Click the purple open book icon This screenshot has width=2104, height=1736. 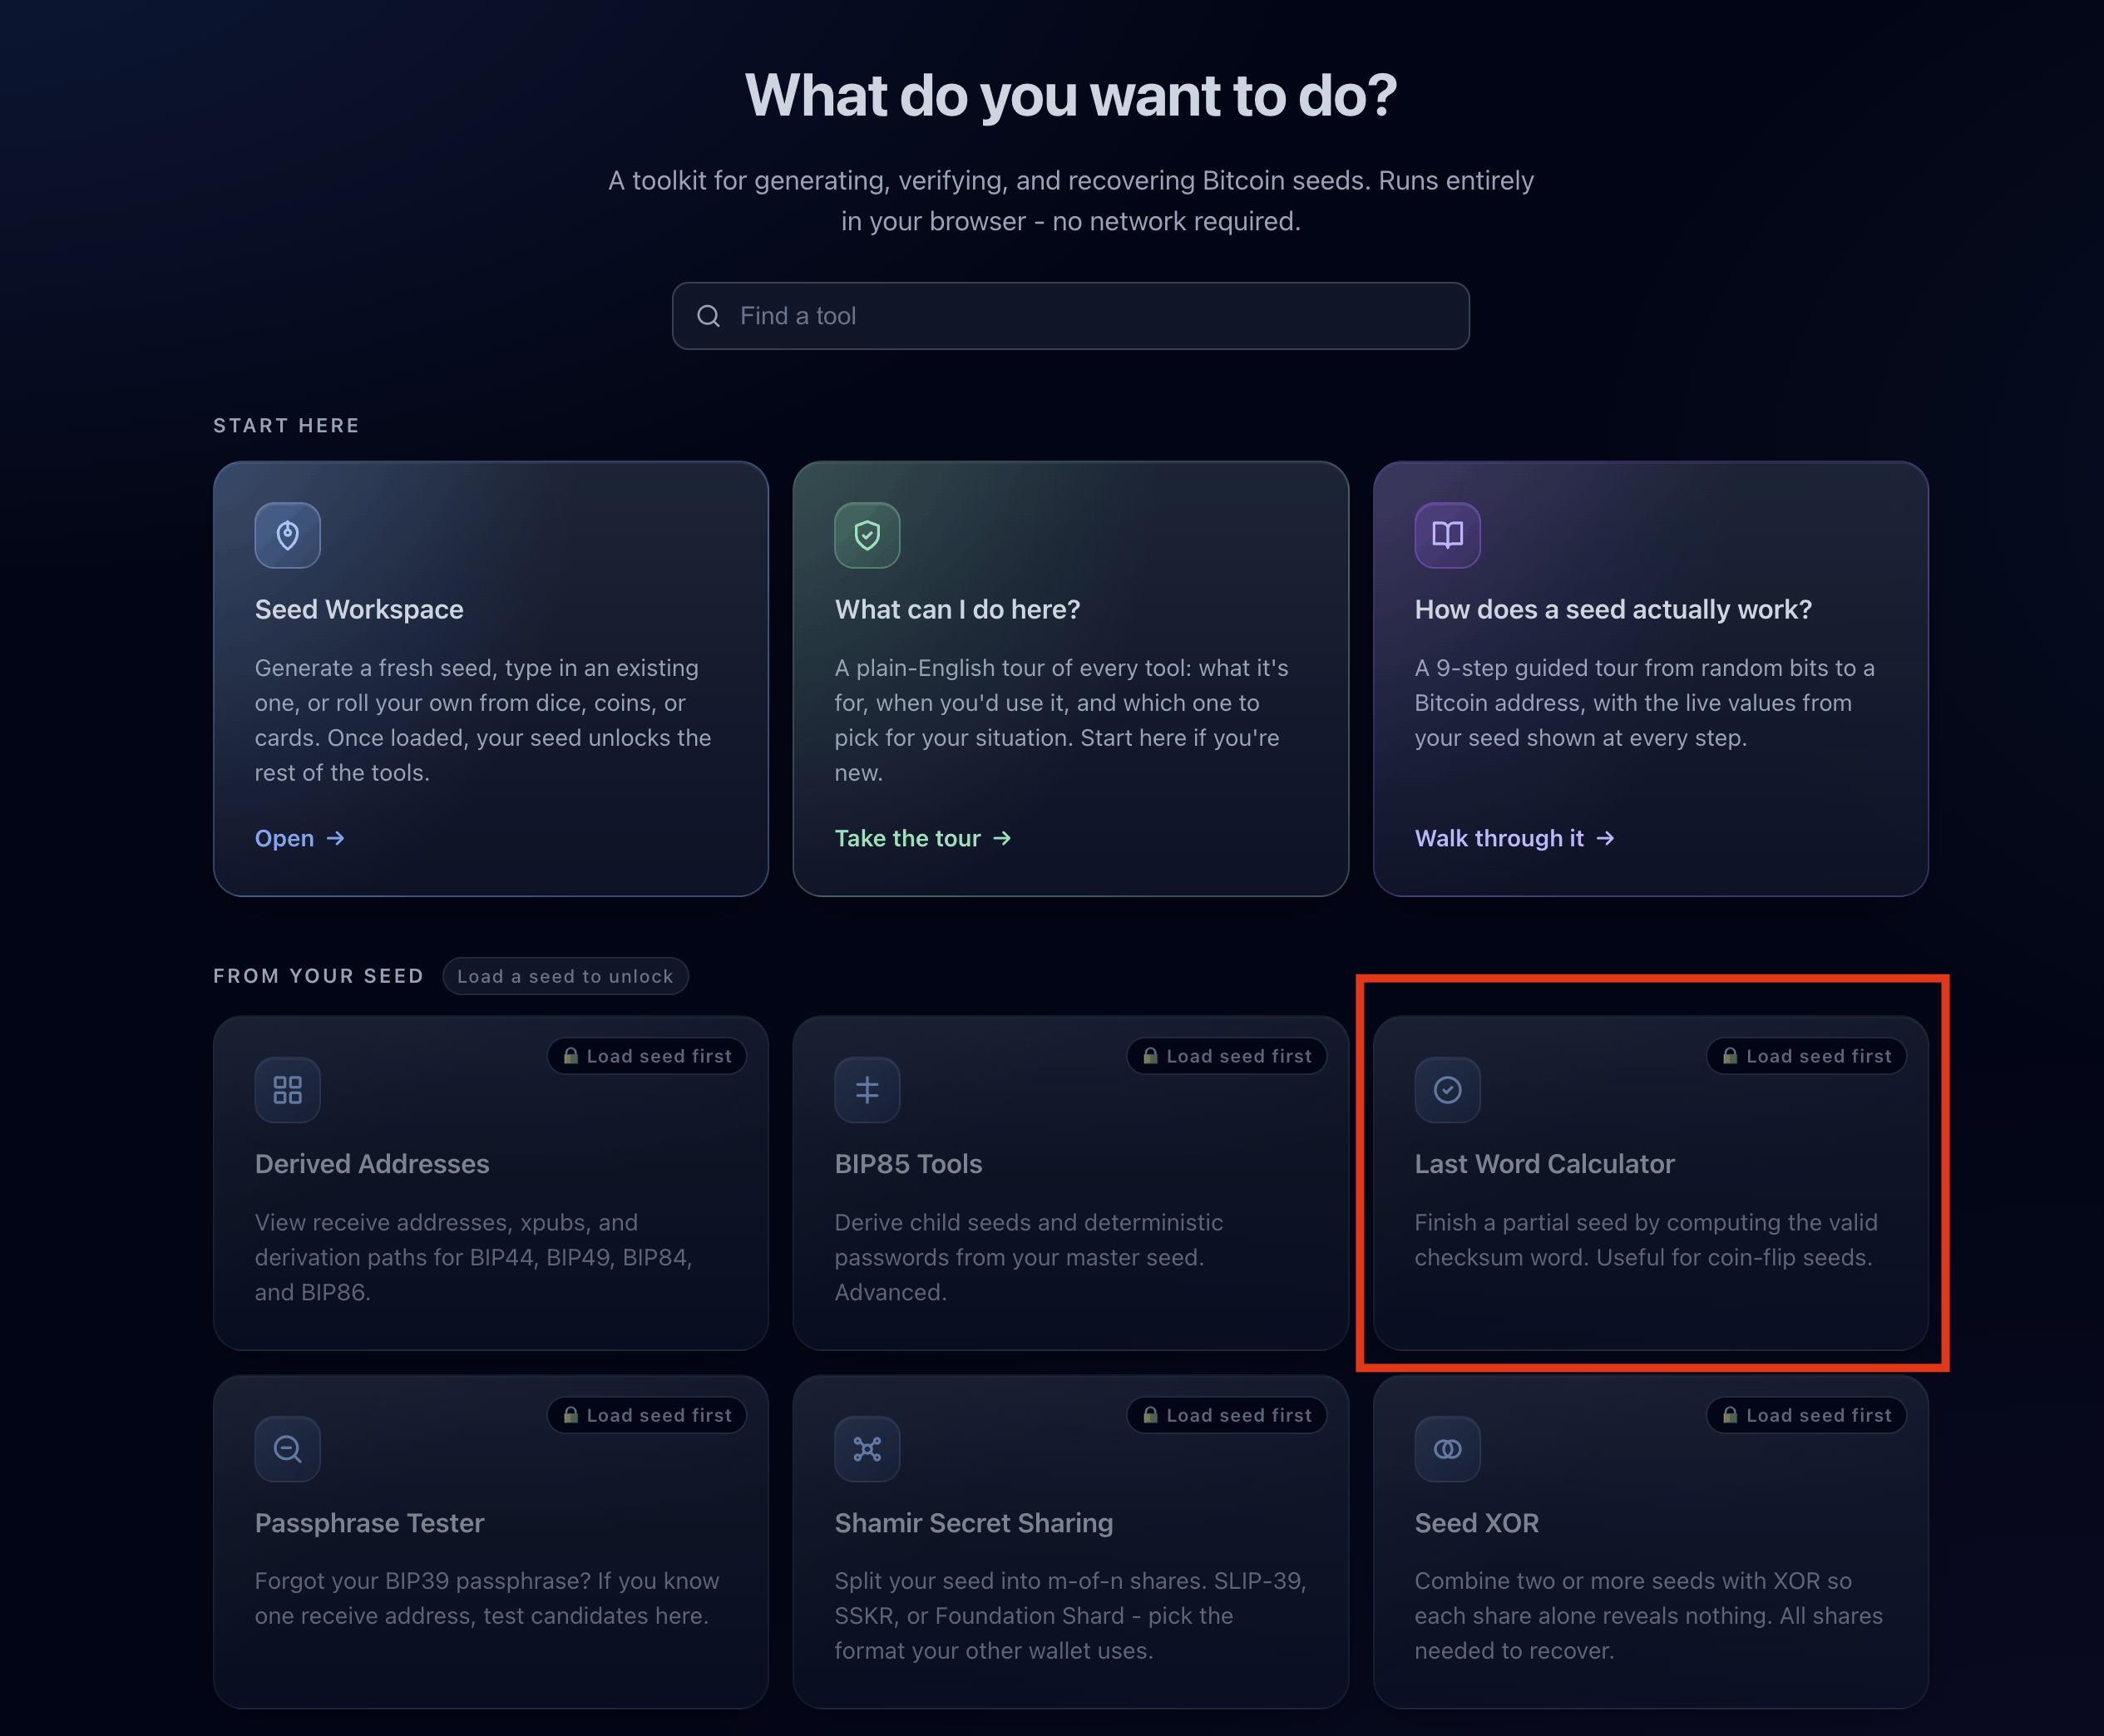tap(1447, 535)
